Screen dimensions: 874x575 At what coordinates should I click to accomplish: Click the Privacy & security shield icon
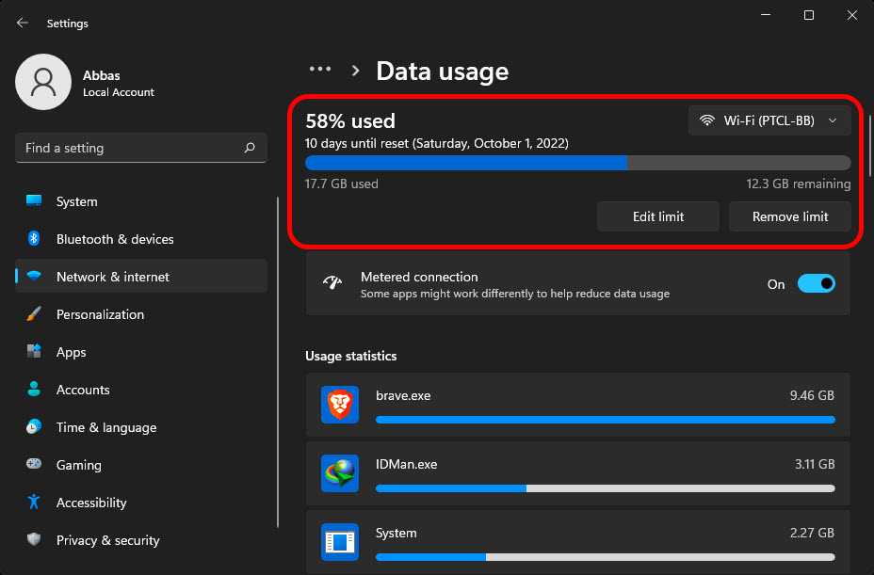click(x=34, y=539)
